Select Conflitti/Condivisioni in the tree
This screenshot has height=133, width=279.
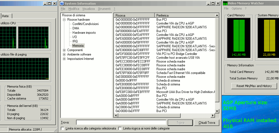[x=85, y=24]
